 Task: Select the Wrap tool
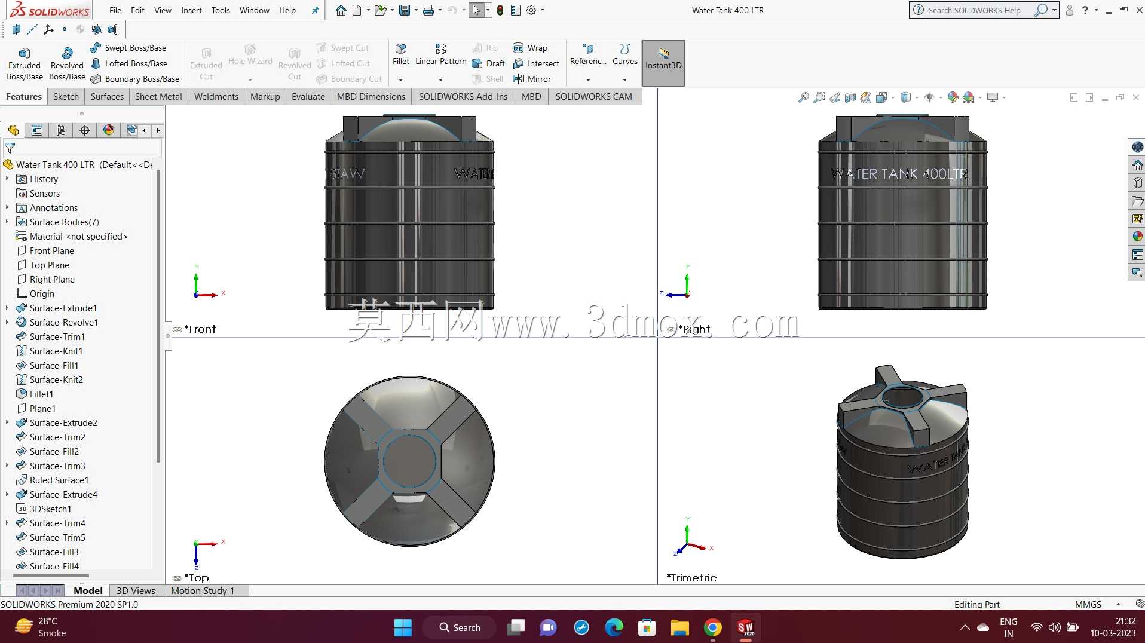(530, 48)
